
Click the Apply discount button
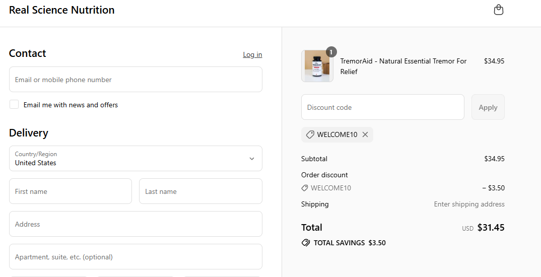[x=488, y=107]
